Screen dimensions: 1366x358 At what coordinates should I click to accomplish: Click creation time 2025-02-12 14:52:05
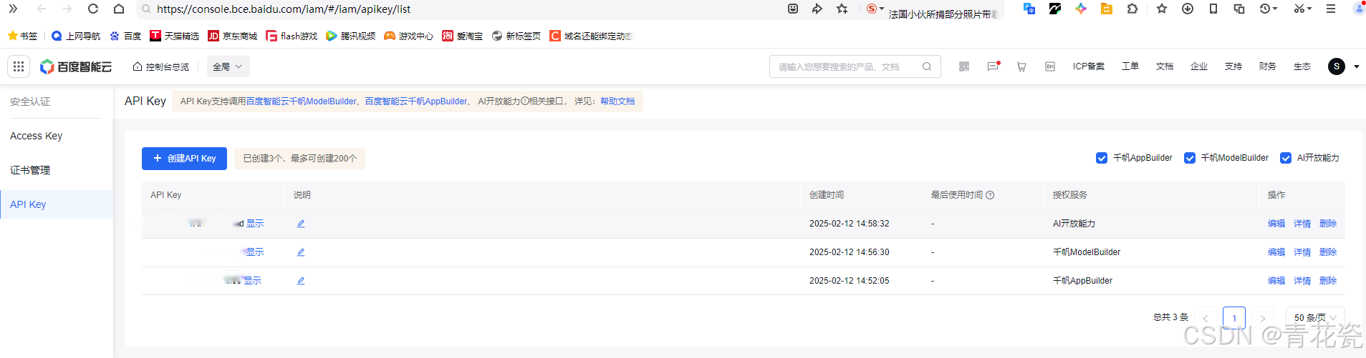(850, 281)
